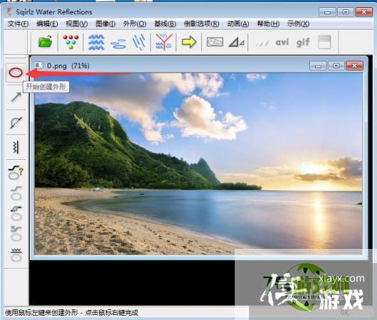The height and width of the screenshot is (320, 377).
Task: Open the 动画(A) menu
Action: pyautogui.click(x=238, y=23)
